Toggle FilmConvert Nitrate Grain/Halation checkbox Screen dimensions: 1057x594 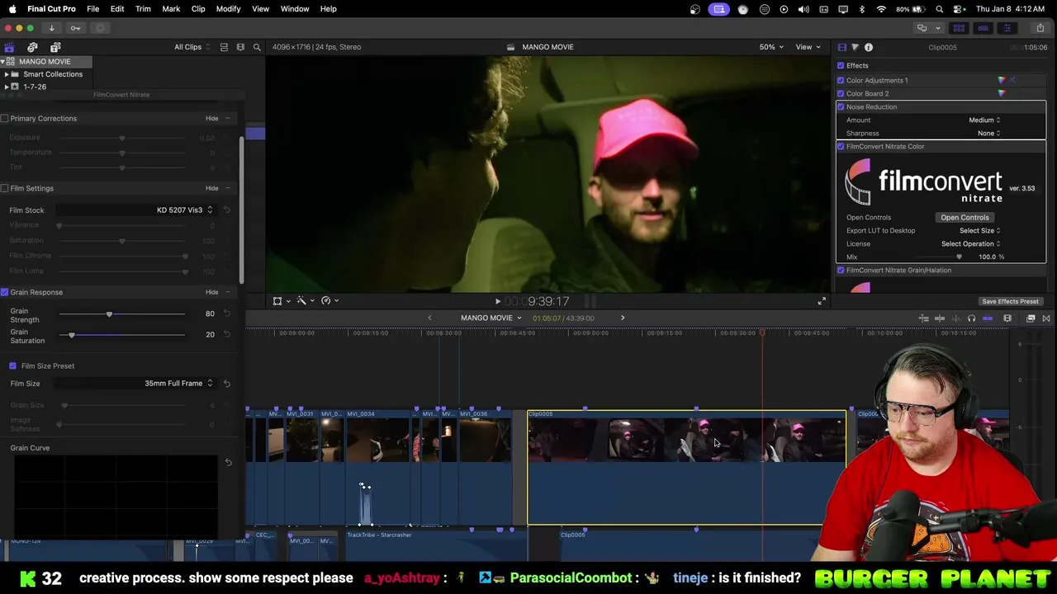(x=841, y=270)
